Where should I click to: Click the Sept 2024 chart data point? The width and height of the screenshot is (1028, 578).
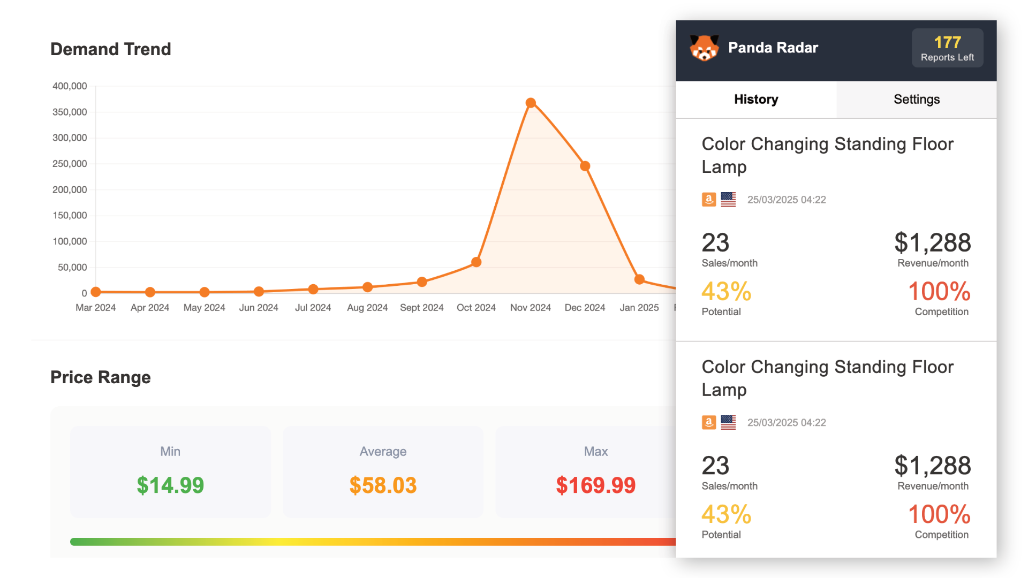point(422,282)
